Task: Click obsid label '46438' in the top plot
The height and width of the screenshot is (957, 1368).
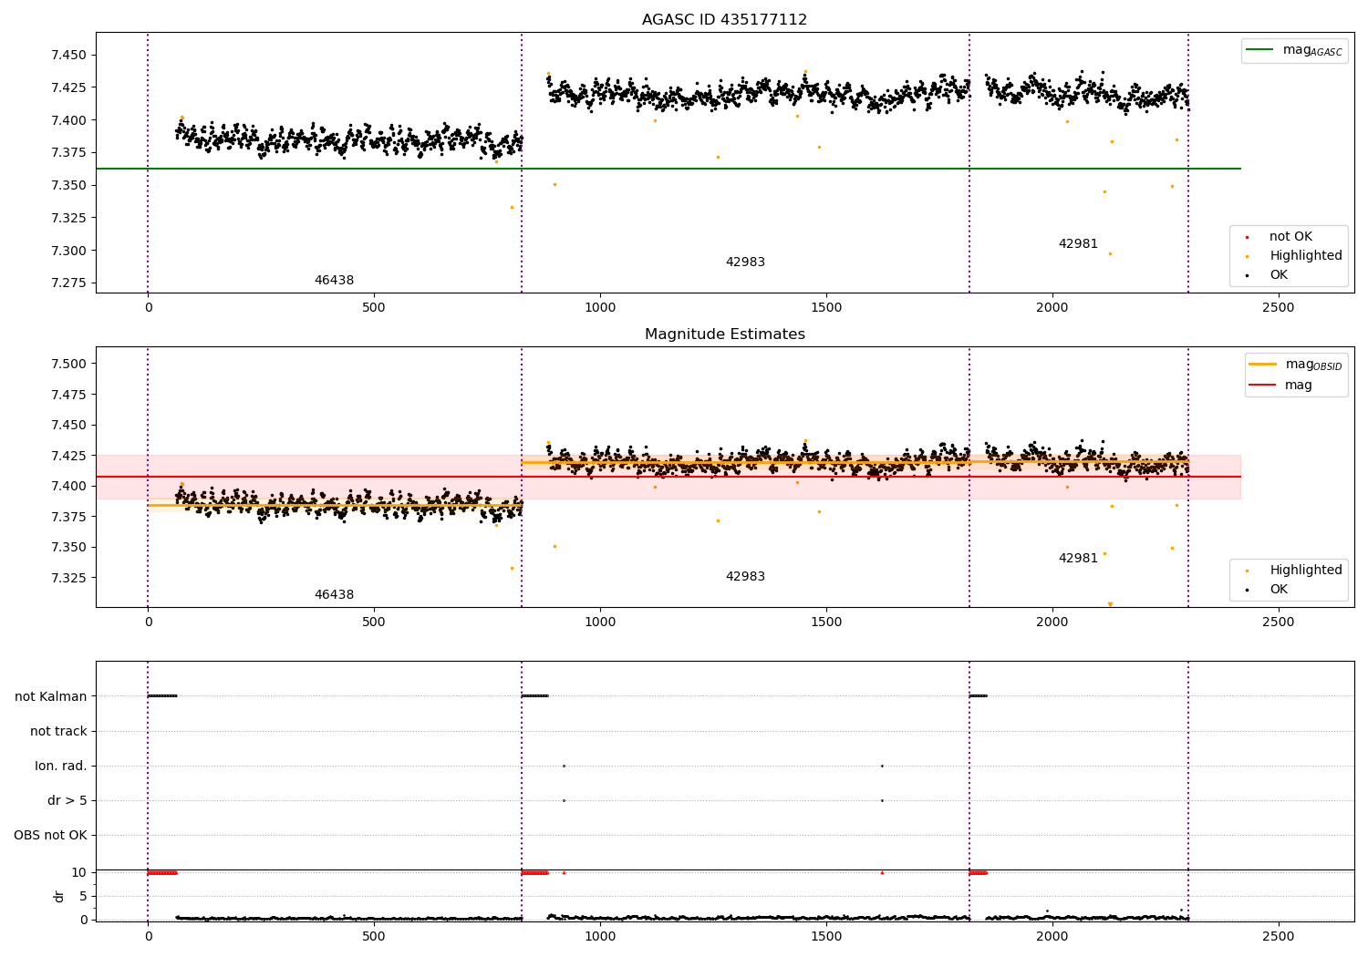Action: point(334,281)
